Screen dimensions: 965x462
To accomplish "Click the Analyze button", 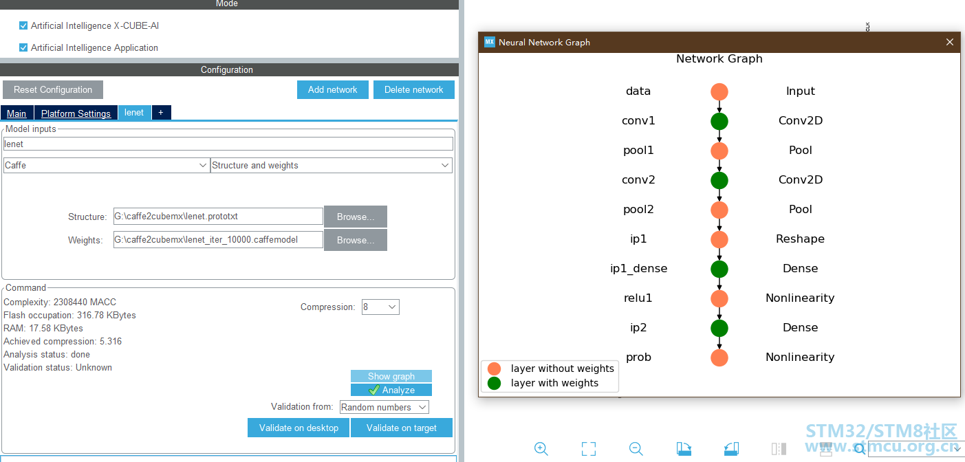I will [391, 390].
